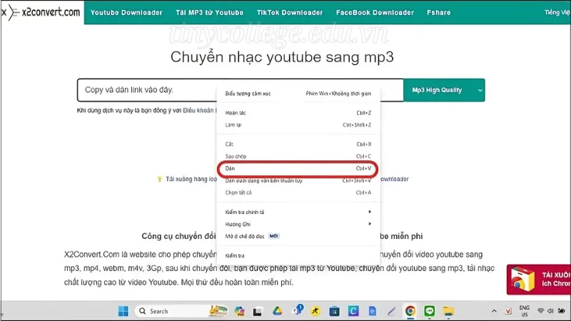
Task: Select 'Biểu tượng cảm xúc' menu entry
Action: pos(298,93)
